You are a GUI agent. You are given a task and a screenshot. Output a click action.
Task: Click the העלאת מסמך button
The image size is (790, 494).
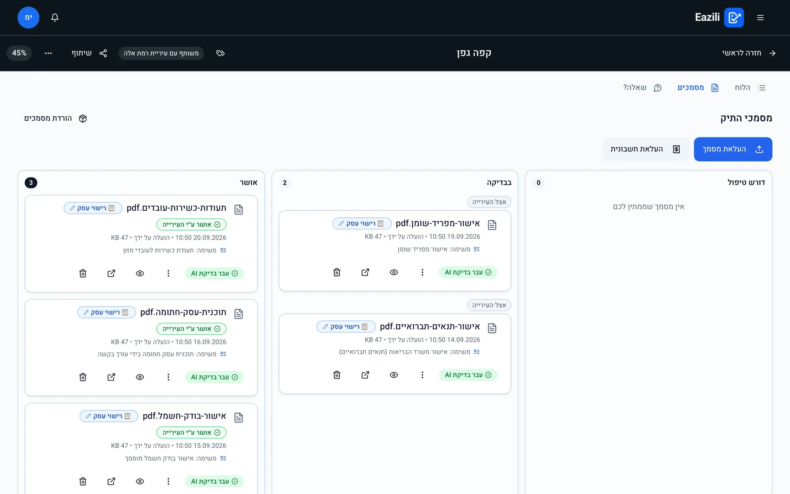pos(733,149)
